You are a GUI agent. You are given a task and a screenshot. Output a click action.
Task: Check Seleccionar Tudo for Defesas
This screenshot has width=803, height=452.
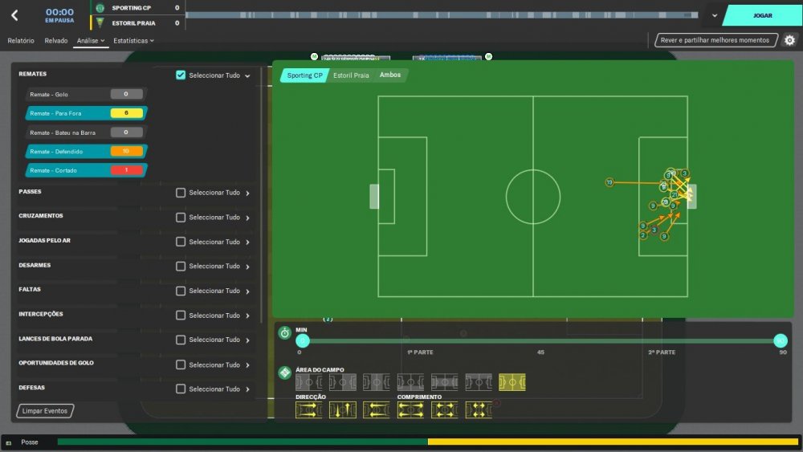(180, 389)
